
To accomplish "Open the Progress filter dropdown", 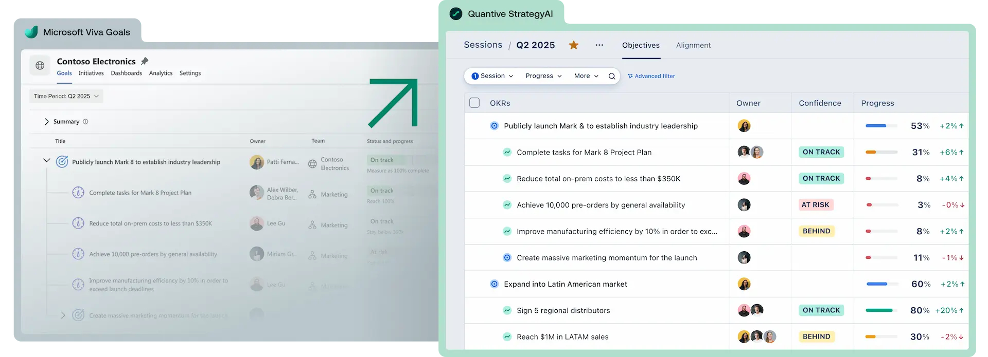I will point(543,76).
